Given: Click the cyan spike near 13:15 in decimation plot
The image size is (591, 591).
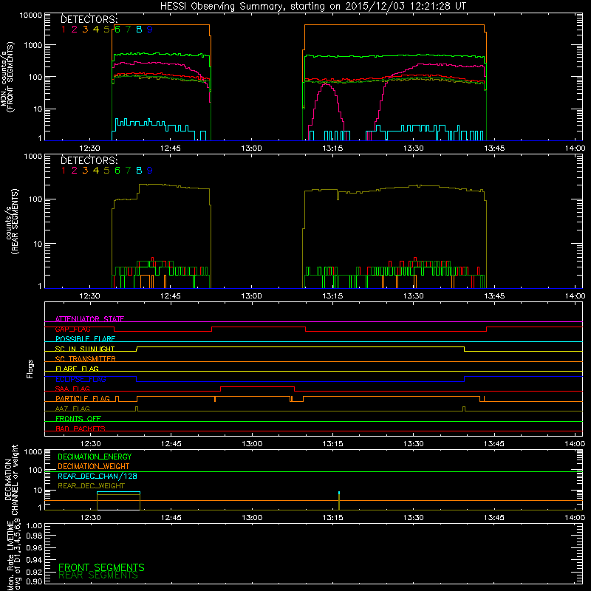Looking at the screenshot, I should click(x=339, y=493).
